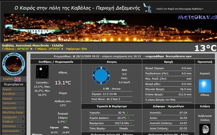
Task: Click the green arrow beside Σημείο Δρόσου
Action: pos(128,118)
